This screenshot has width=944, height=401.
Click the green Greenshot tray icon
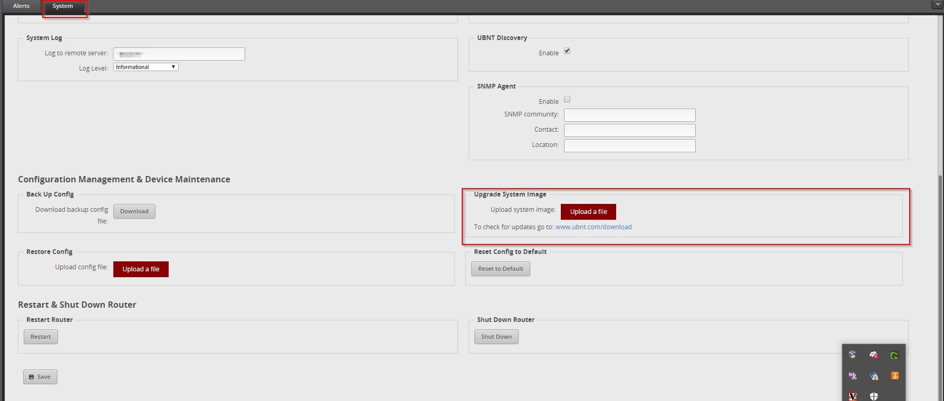pyautogui.click(x=894, y=355)
